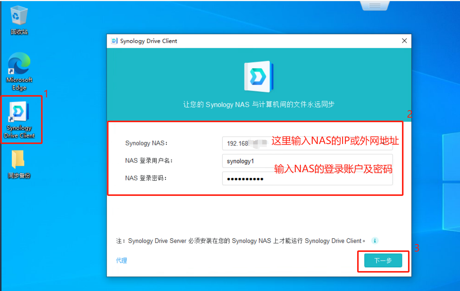This screenshot has width=460, height=291.
Task: Click the Synology Drive Client title bar icon
Action: coord(115,41)
